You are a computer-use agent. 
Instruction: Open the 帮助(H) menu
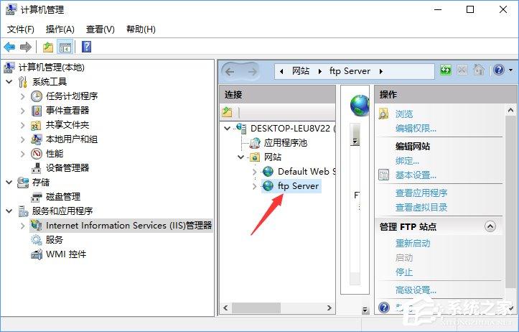141,29
